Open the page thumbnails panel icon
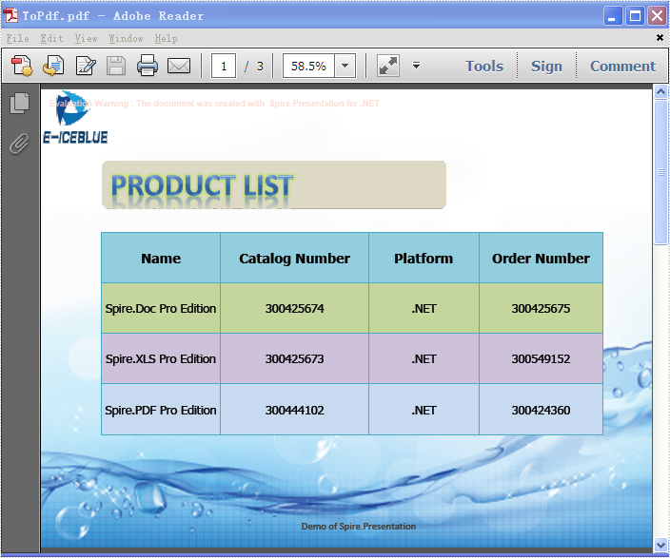This screenshot has width=670, height=558. point(20,104)
